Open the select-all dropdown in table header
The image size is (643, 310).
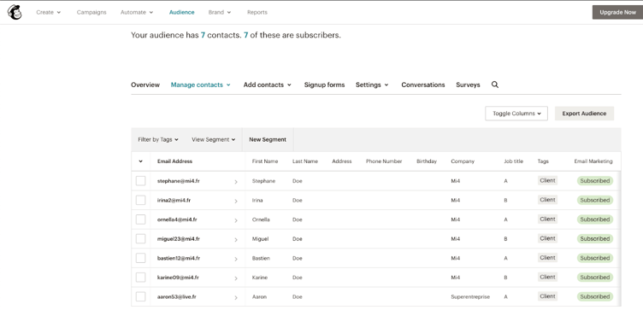tap(140, 161)
